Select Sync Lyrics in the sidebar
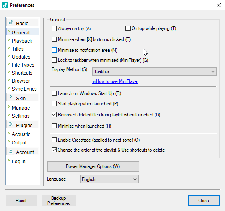225x211 pixels. click(24, 89)
